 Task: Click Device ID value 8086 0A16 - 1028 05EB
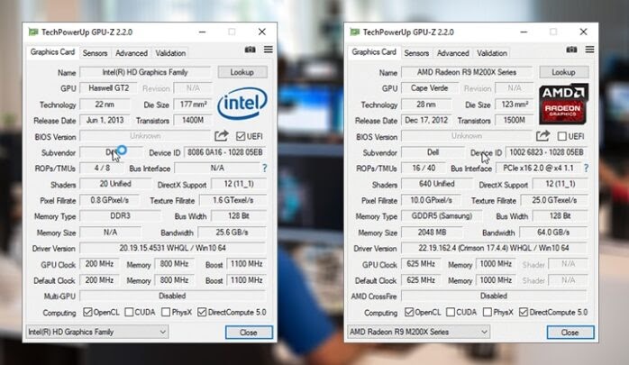tap(225, 152)
